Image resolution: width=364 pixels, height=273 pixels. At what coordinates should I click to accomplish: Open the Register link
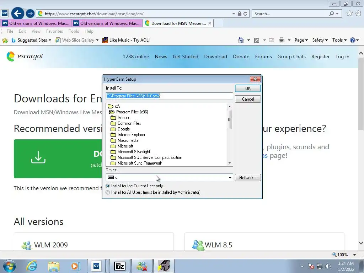point(321,57)
